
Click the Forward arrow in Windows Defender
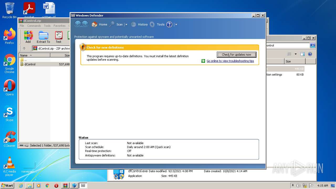(85, 24)
